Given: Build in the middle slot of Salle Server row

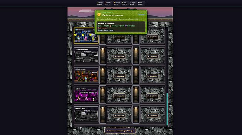Looking at the screenshot, I should (x=120, y=37).
